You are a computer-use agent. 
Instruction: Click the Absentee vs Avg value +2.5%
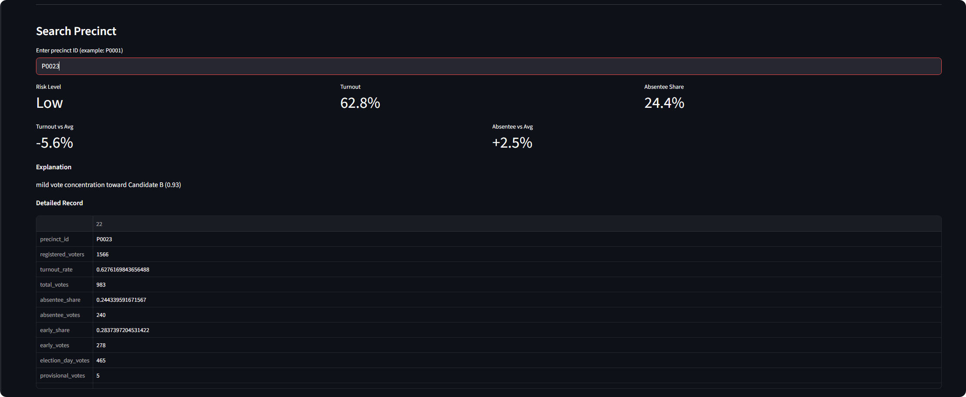point(512,143)
